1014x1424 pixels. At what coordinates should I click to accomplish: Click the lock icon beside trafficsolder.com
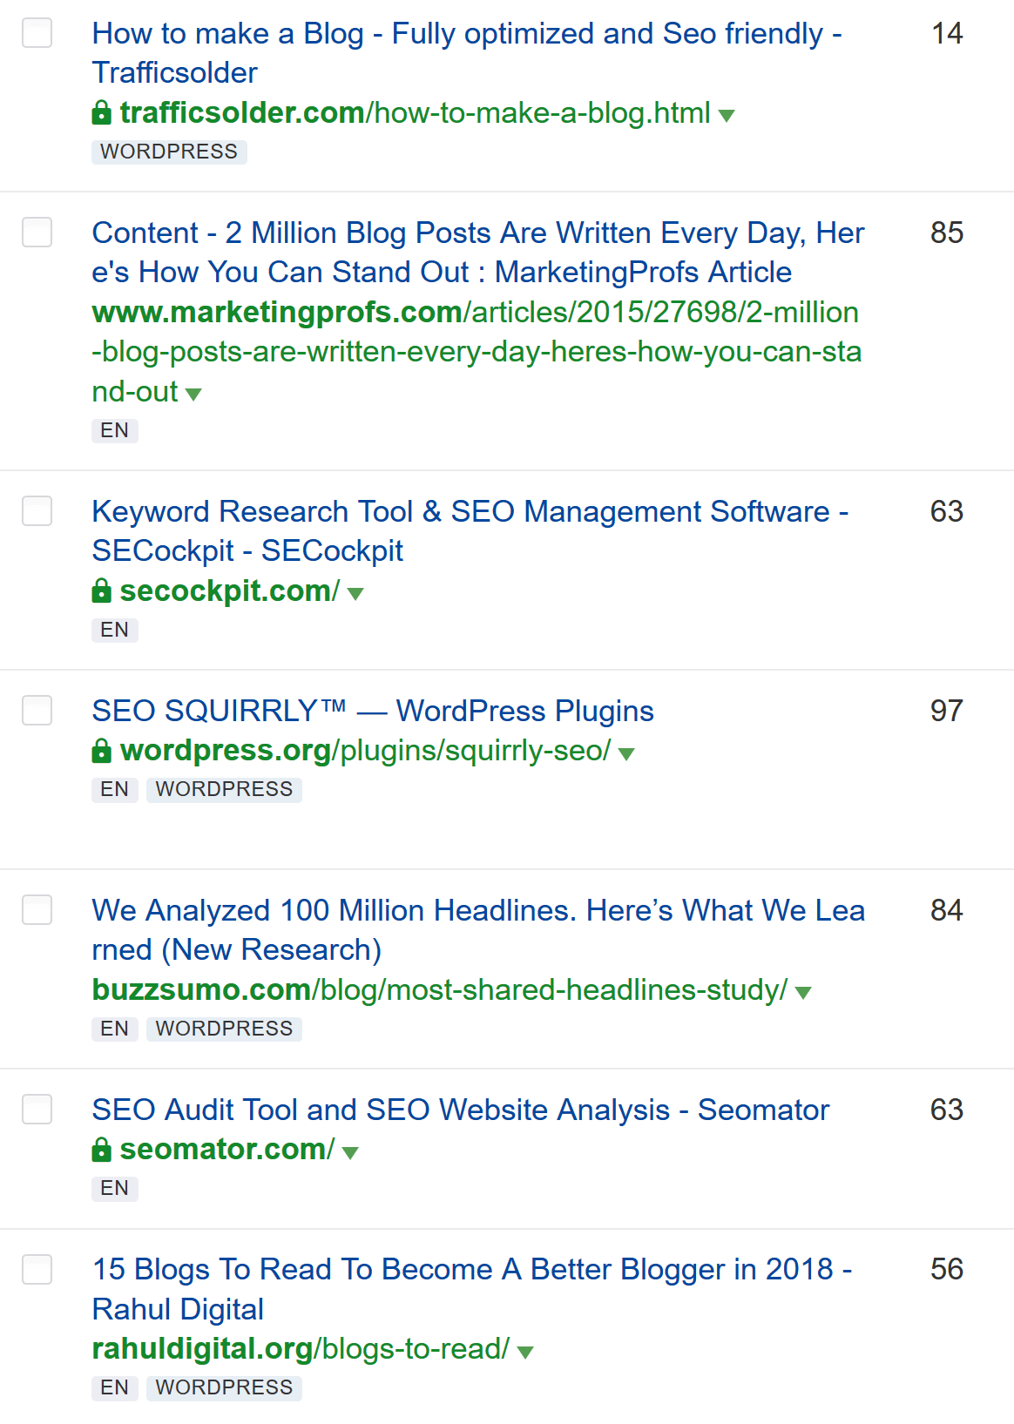click(102, 113)
